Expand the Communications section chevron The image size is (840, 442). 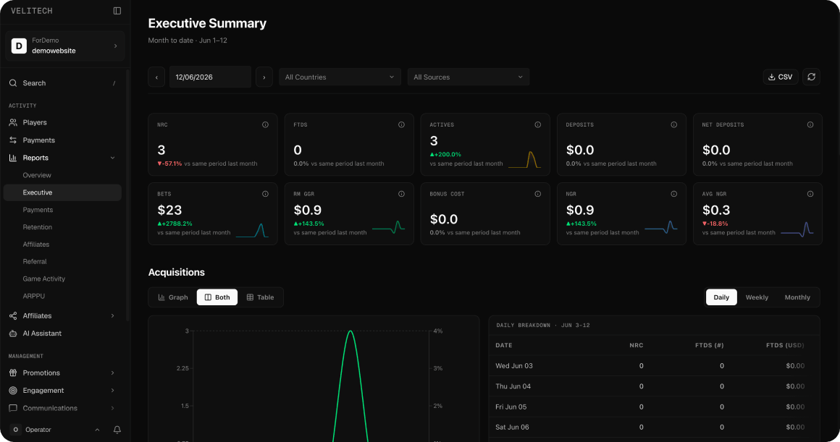tap(112, 408)
